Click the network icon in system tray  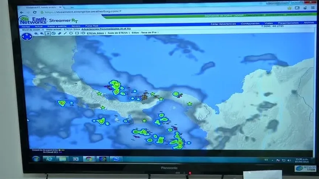(x=283, y=160)
